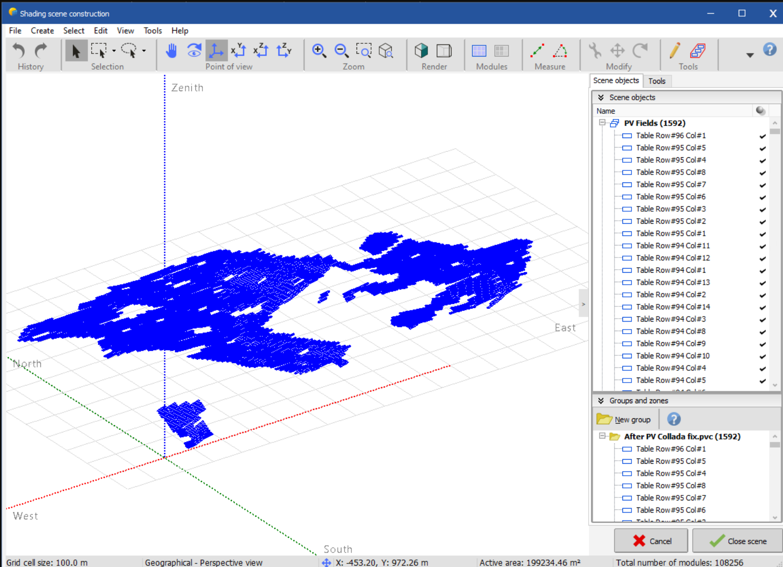Image resolution: width=783 pixels, height=567 pixels.
Task: Collapse the Groups and zones panel
Action: pos(601,401)
